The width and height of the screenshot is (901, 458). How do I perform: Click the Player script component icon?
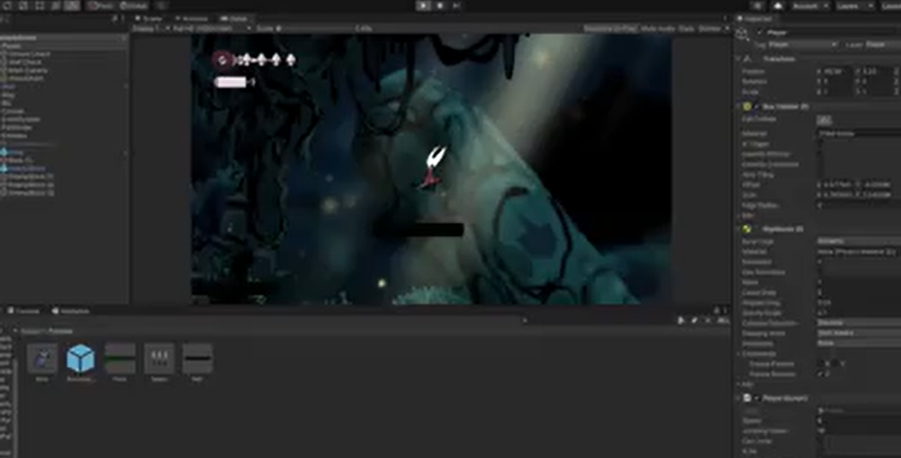click(x=747, y=398)
